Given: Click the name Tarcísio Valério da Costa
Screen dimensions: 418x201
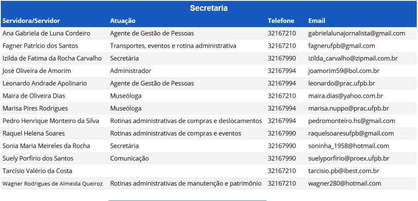Looking at the screenshot, I should [x=37, y=171].
